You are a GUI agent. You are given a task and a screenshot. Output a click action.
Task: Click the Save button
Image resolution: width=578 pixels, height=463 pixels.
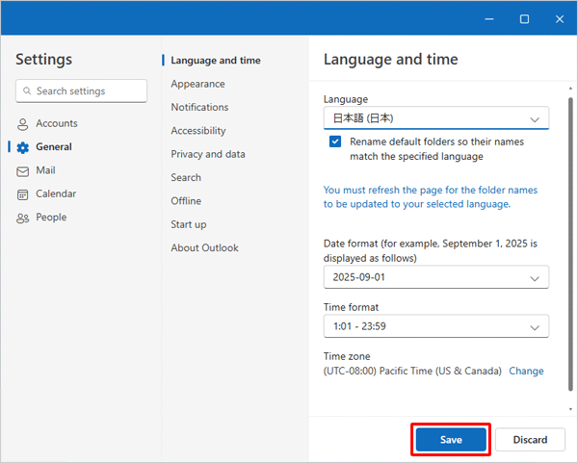pos(451,440)
